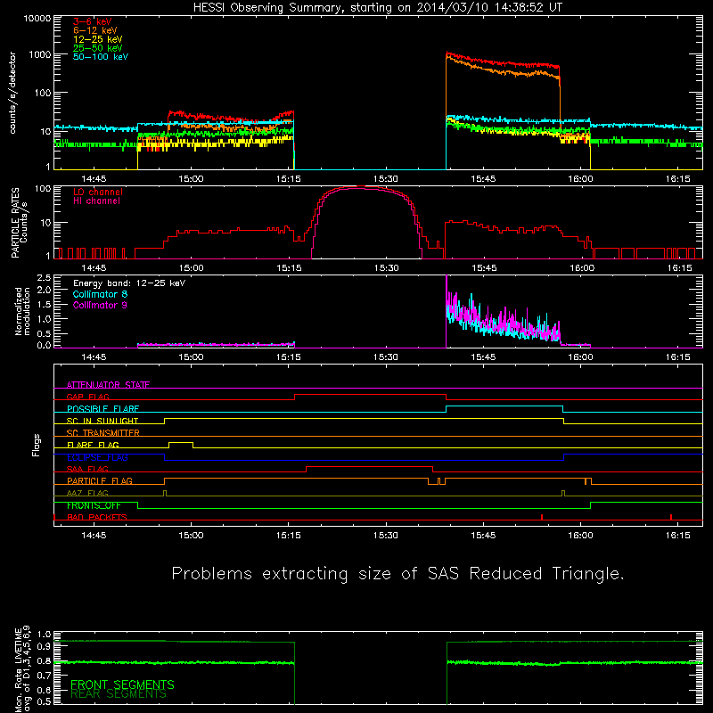Image resolution: width=713 pixels, height=713 pixels.
Task: Click the 14:45 tick under the particle rates panel
Action: (94, 268)
